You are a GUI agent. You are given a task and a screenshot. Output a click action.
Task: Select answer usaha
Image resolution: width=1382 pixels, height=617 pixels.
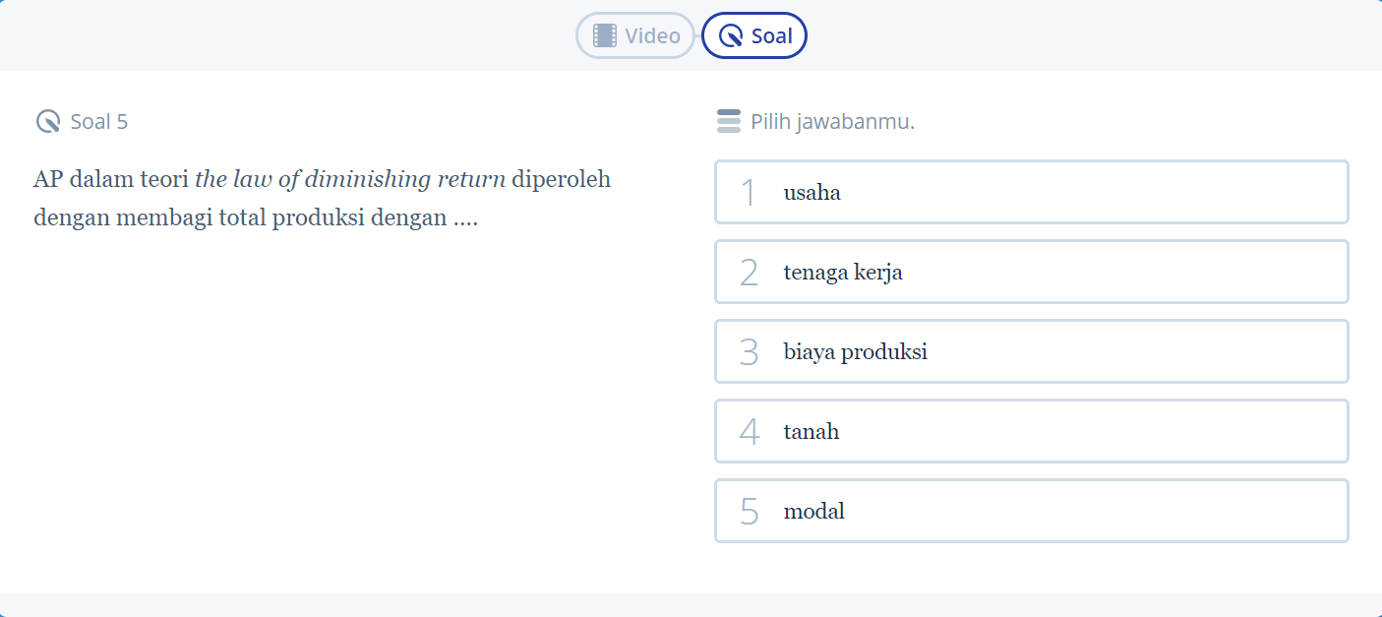click(x=1031, y=192)
